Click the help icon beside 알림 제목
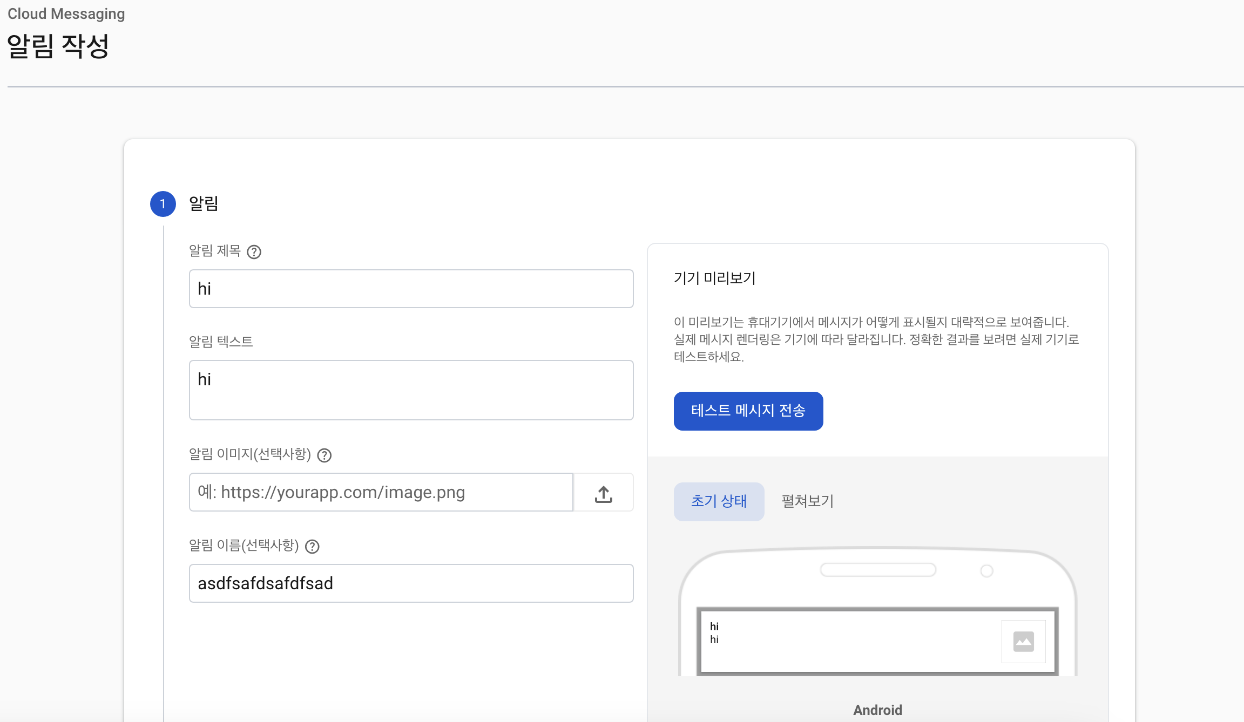The image size is (1244, 722). [x=254, y=252]
